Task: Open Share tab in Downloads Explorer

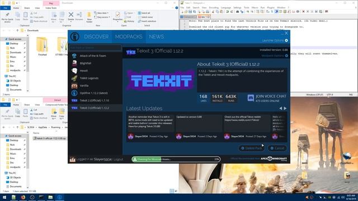Action: coord(27,8)
